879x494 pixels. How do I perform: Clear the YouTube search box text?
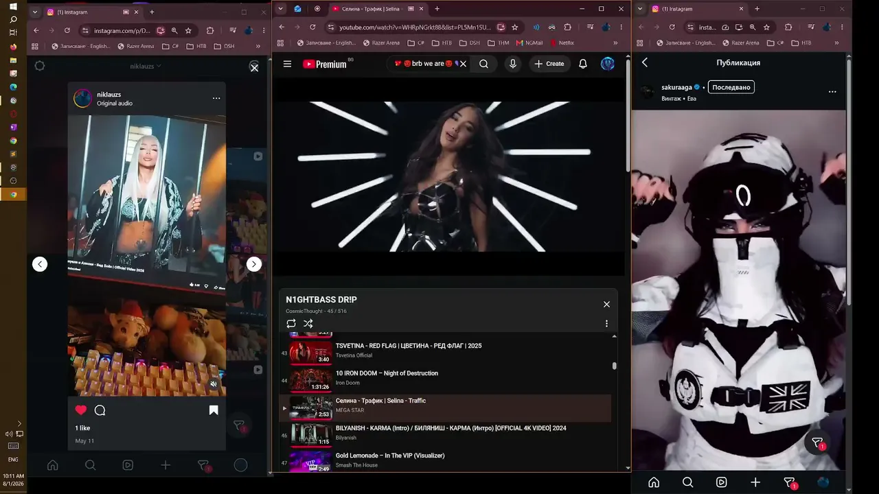pyautogui.click(x=463, y=64)
